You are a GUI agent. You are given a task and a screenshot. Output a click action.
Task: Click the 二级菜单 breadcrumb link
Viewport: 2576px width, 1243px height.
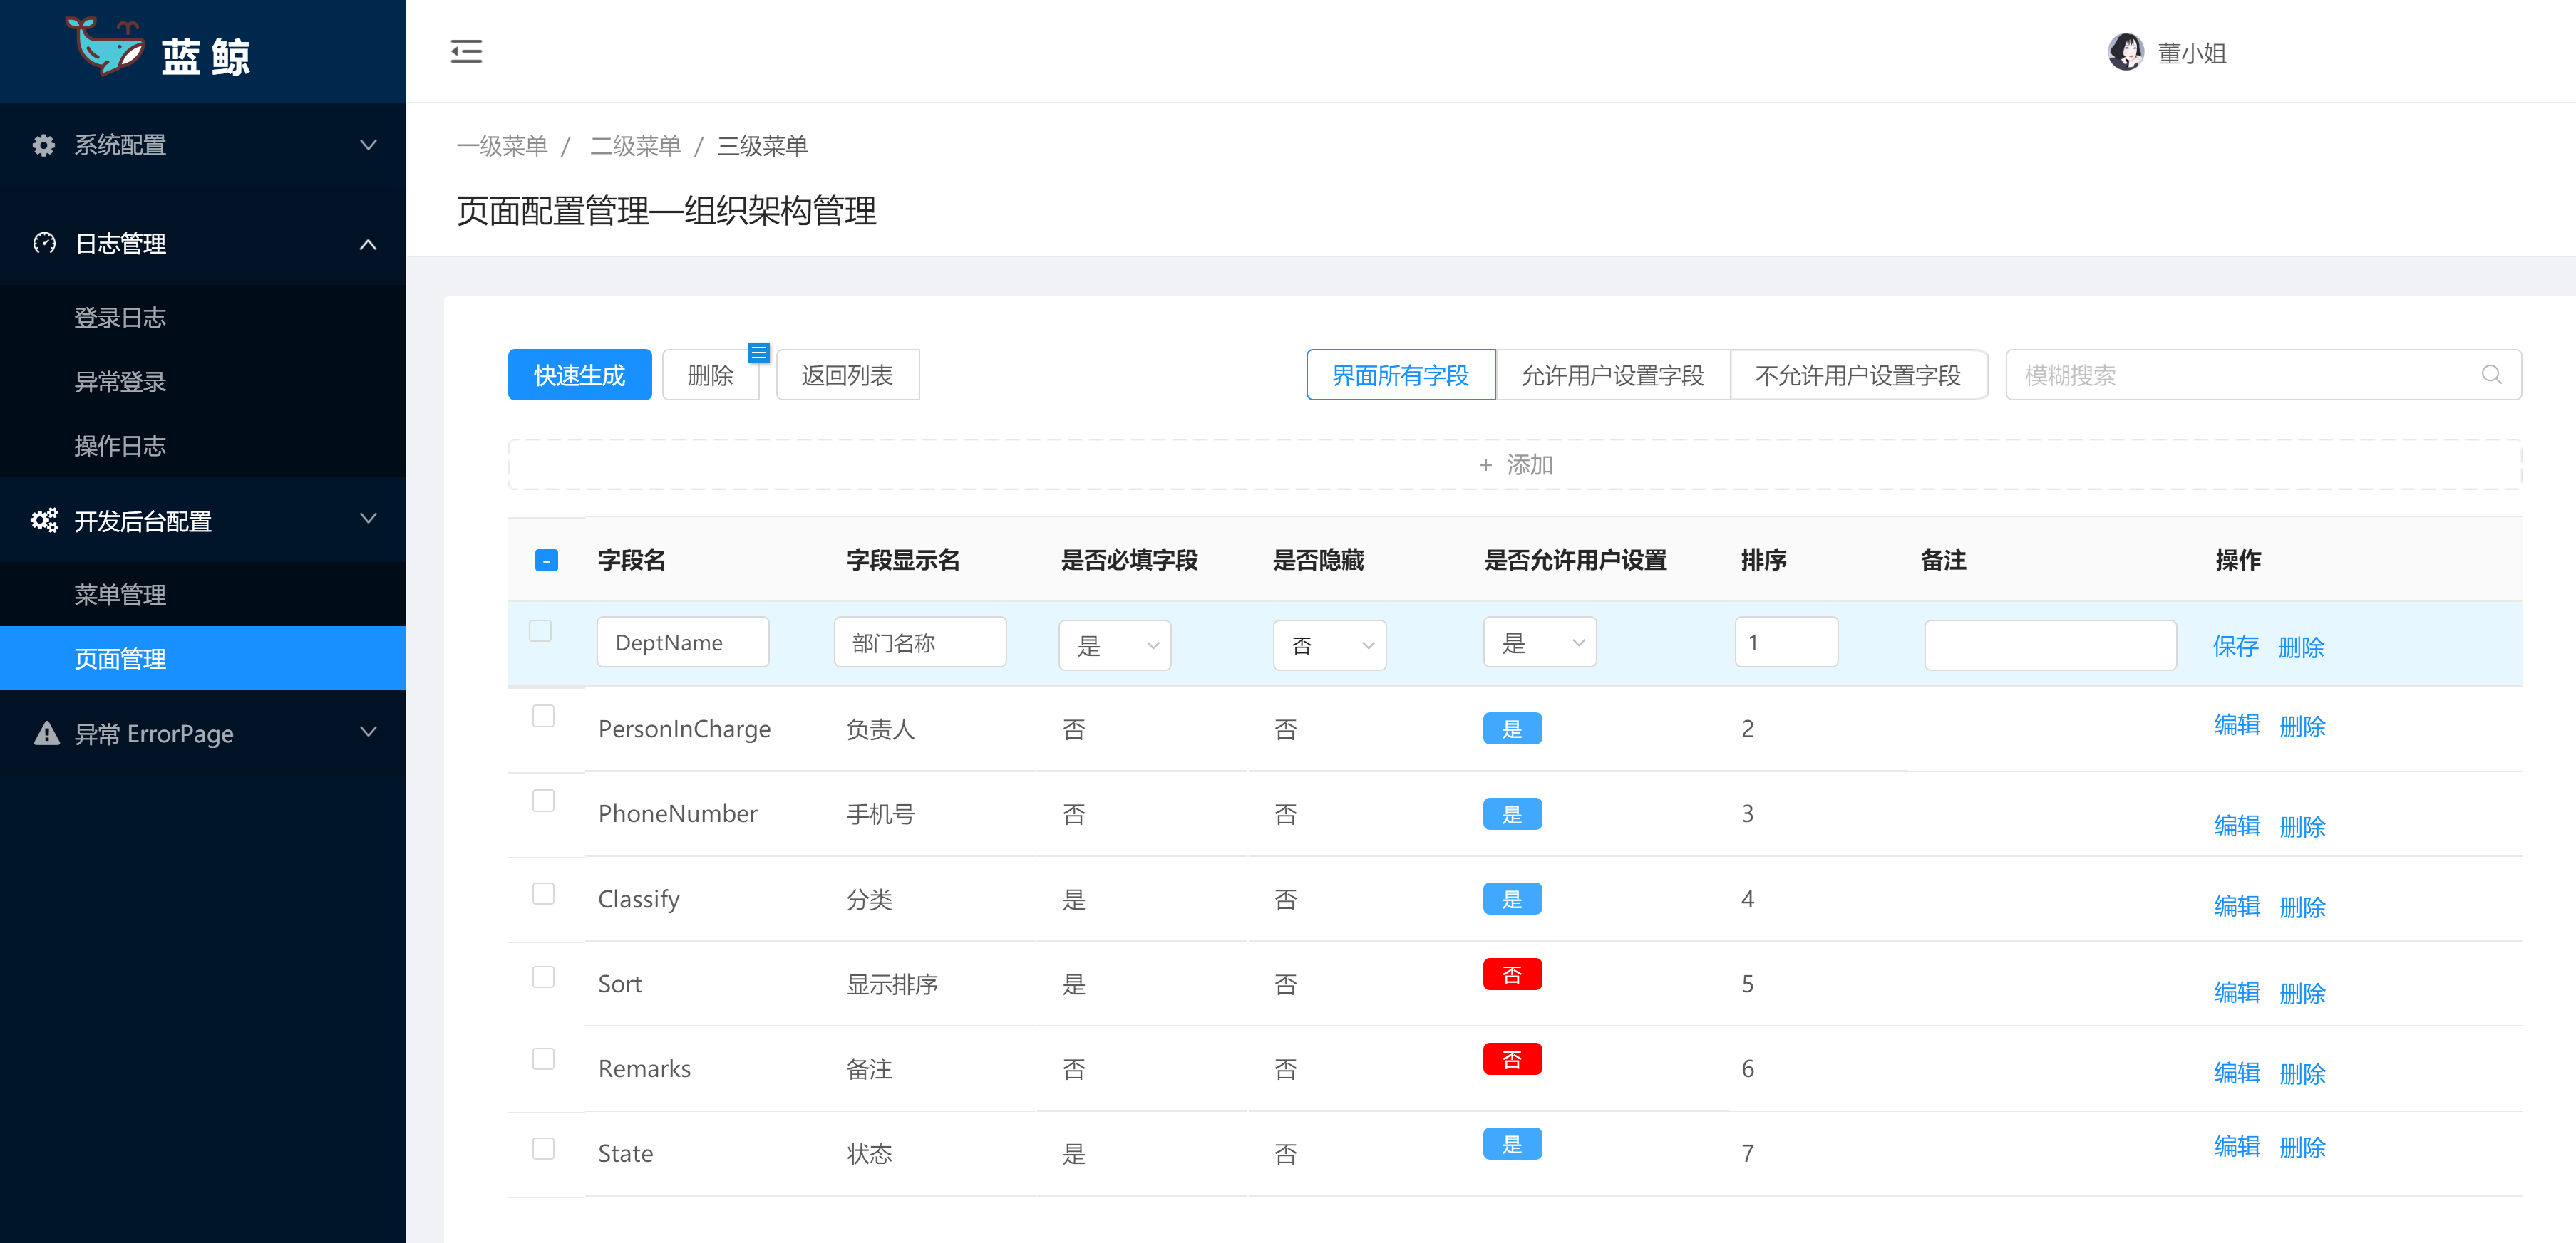click(635, 146)
